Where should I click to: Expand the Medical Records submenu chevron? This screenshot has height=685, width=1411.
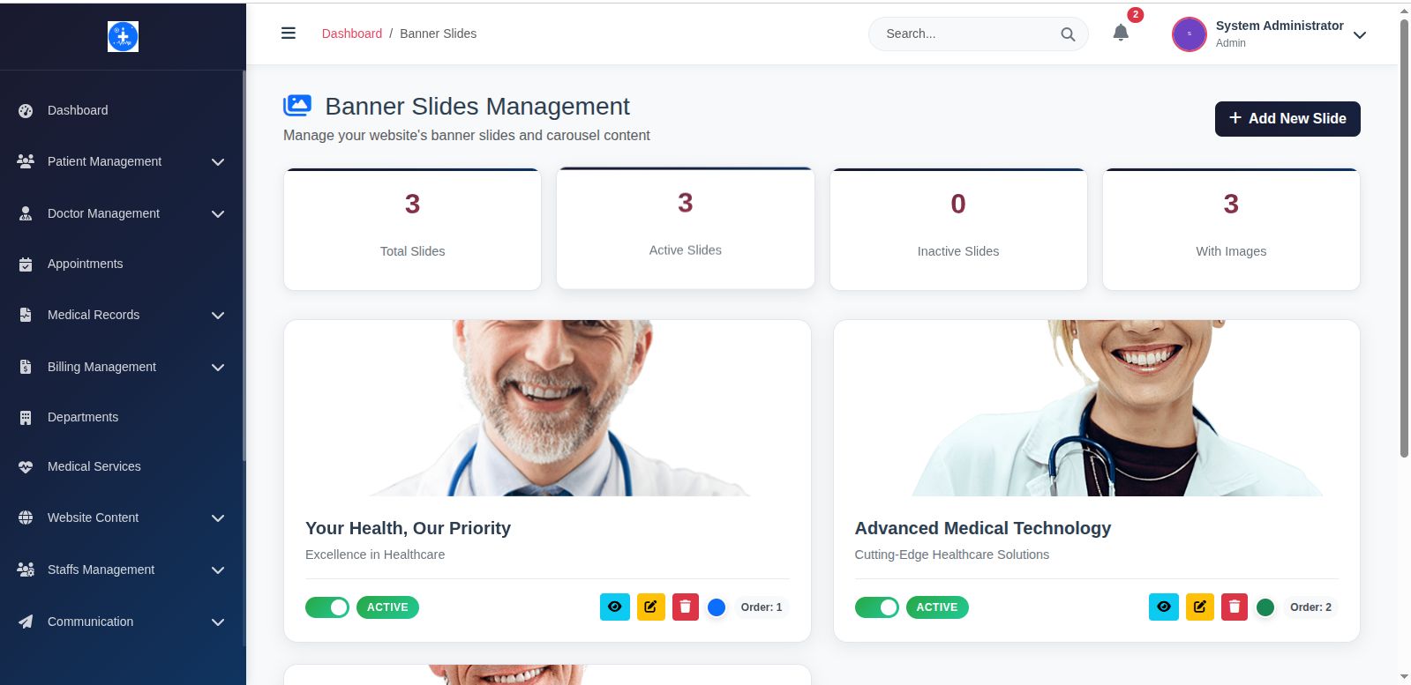point(218,316)
